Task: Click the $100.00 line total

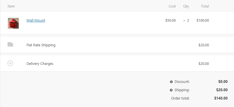Action: coord(203,20)
